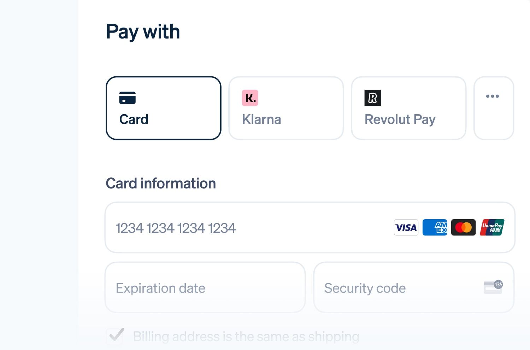Click the UnionPay brand icon
The image size is (530, 350).
point(492,227)
